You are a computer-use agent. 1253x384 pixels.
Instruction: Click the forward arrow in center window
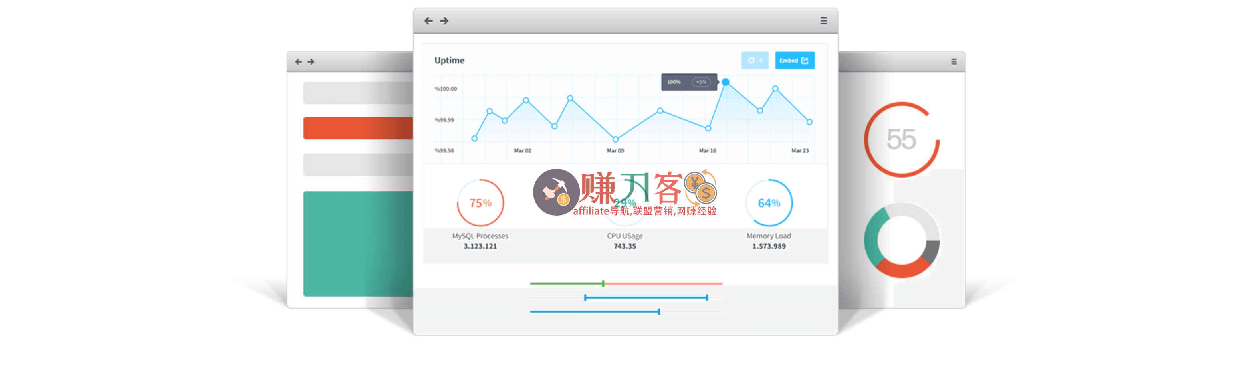(x=444, y=21)
